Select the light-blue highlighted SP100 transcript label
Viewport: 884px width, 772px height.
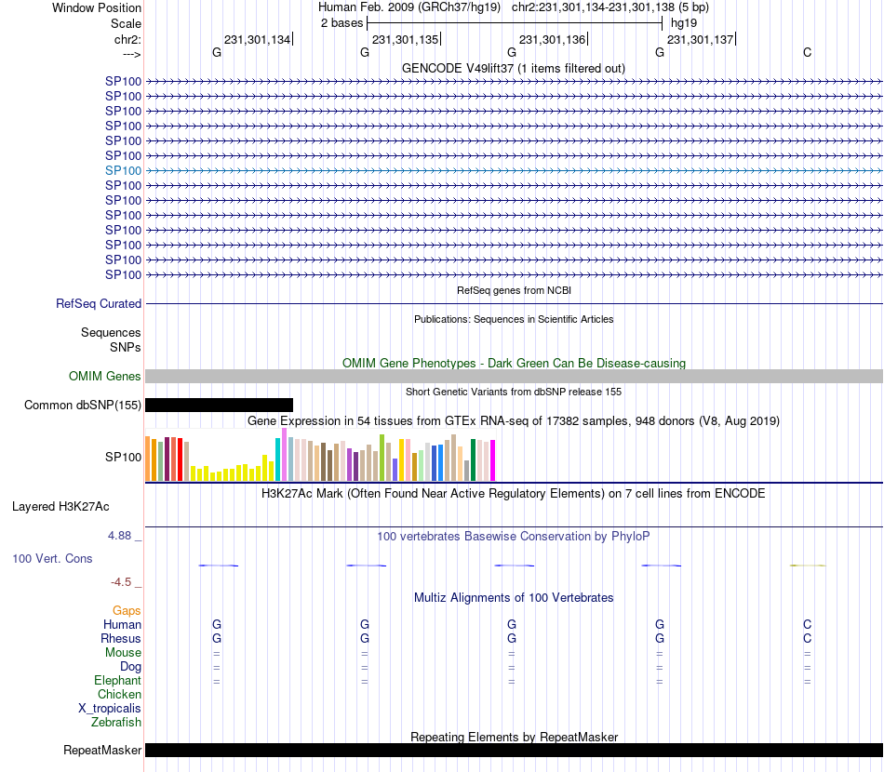(123, 171)
